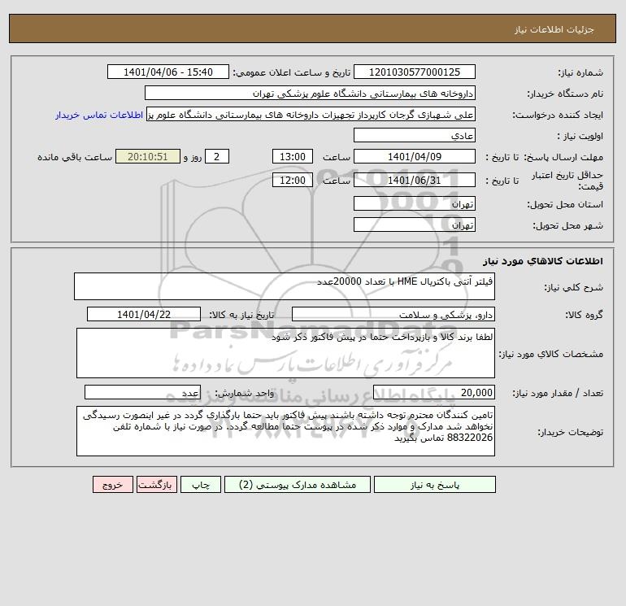Click the text 'ساعت باقی مانده'
This screenshot has width=626, height=606.
coord(75,157)
